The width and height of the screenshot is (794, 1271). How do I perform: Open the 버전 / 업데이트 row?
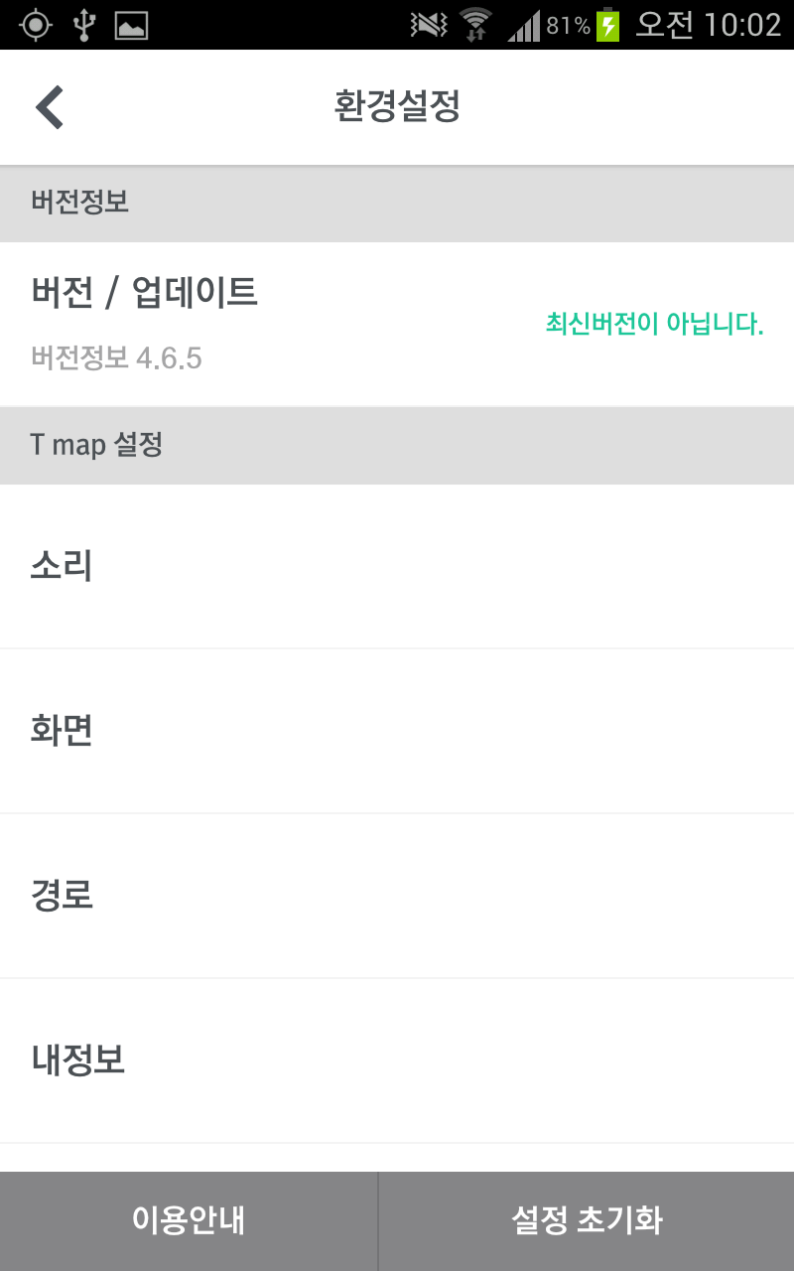coord(145,293)
